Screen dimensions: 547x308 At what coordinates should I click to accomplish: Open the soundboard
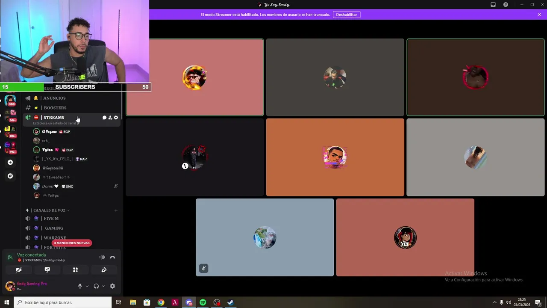tap(104, 269)
